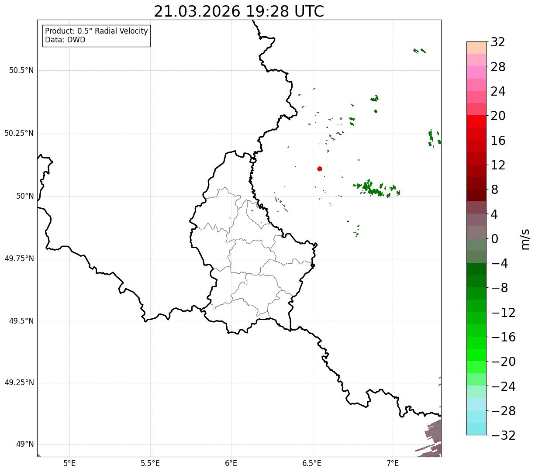This screenshot has width=535, height=472.
Task: Click the red radar site marker dot
Action: pyautogui.click(x=320, y=169)
